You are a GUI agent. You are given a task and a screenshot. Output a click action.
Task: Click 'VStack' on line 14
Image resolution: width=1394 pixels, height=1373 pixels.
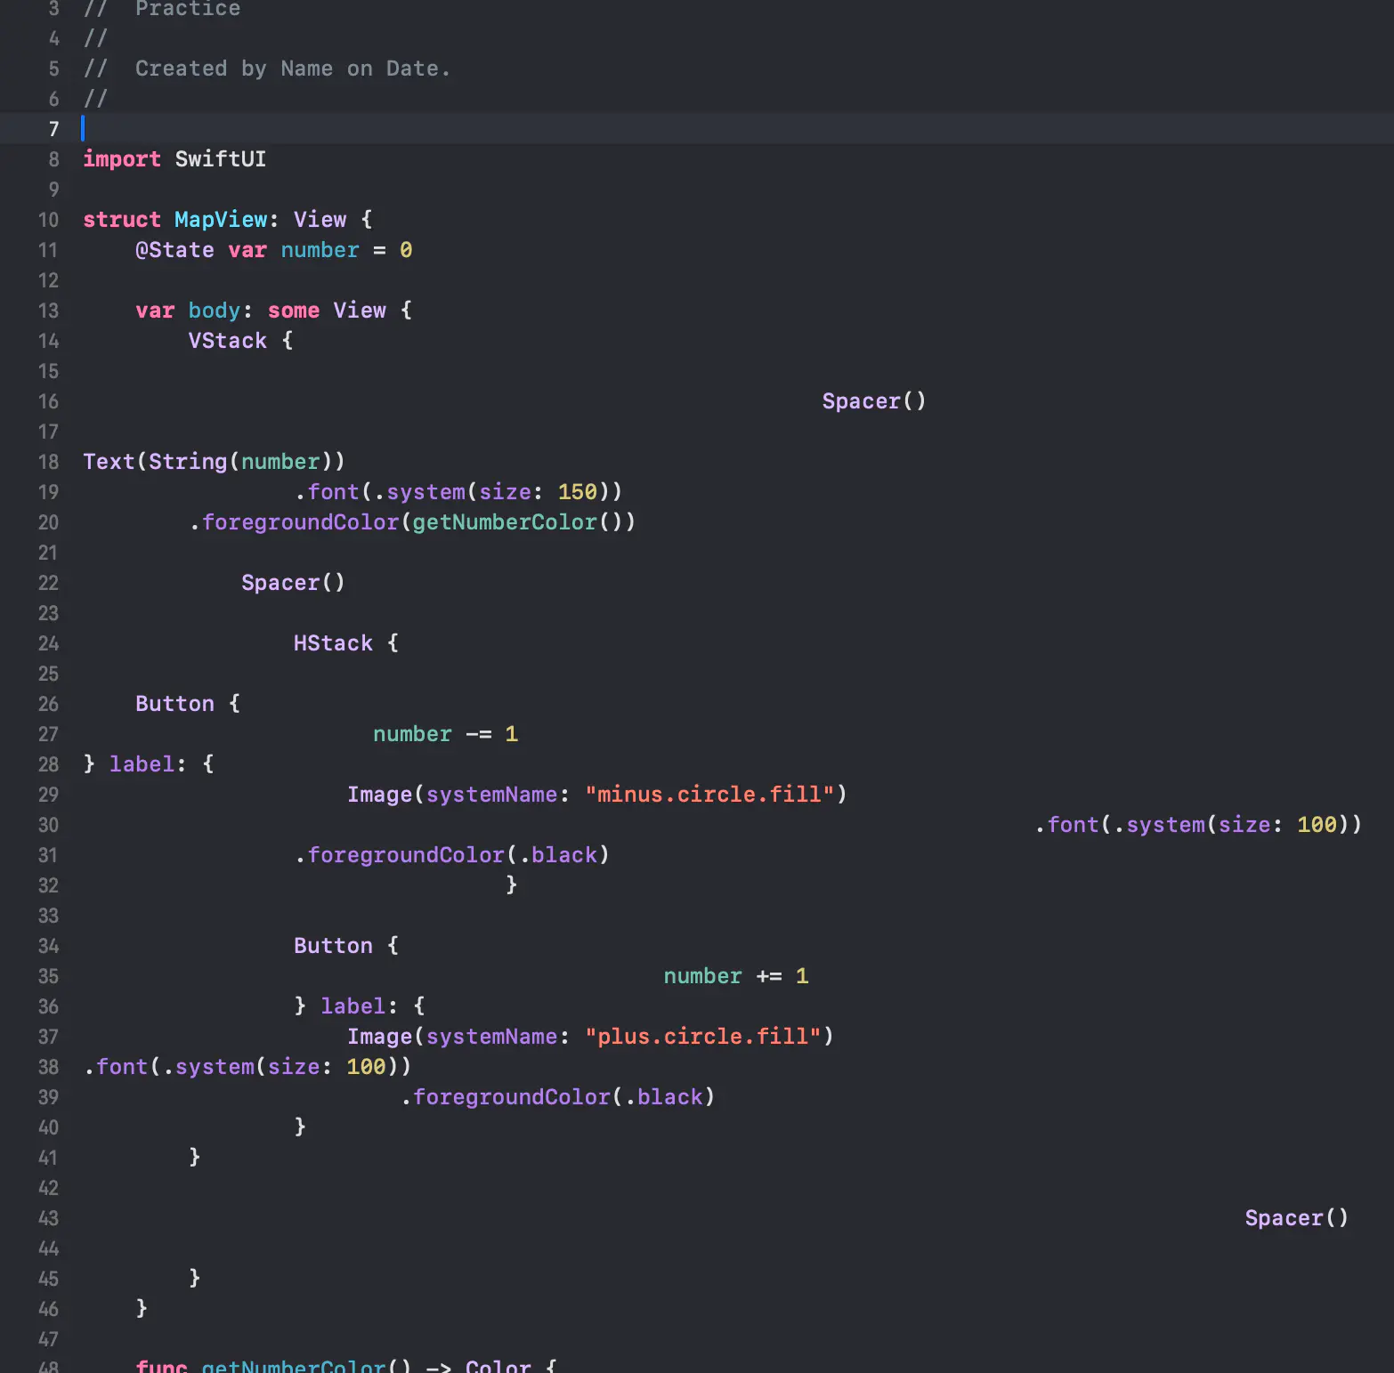pos(228,341)
